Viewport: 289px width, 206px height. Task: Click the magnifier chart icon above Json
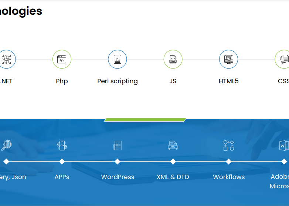[6, 145]
